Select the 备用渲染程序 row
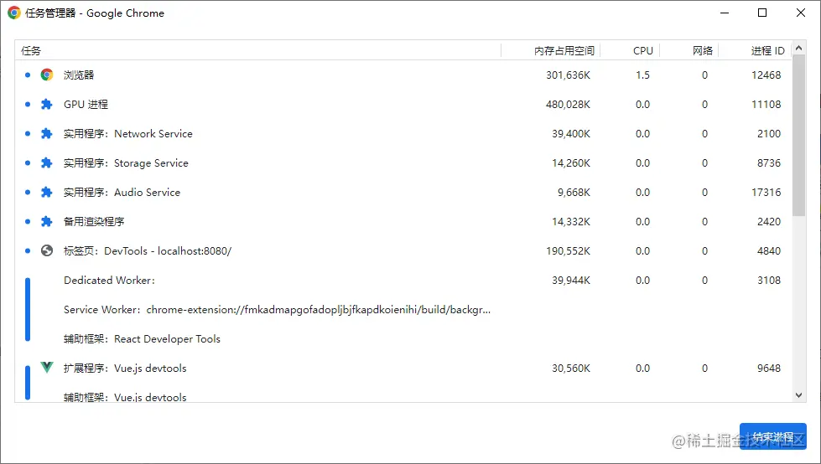The image size is (821, 464). point(403,221)
